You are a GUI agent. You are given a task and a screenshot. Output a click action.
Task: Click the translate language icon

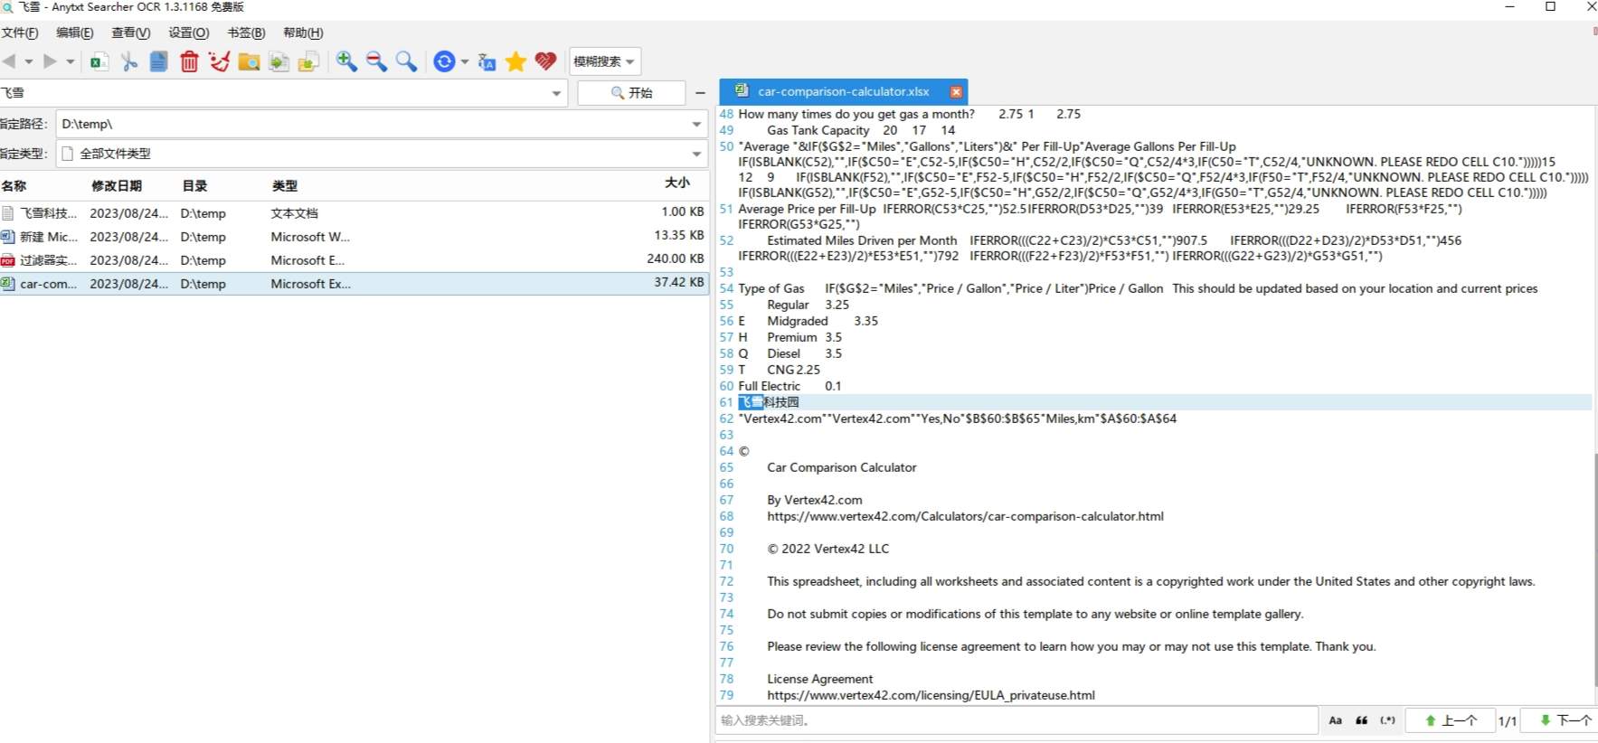click(x=487, y=61)
